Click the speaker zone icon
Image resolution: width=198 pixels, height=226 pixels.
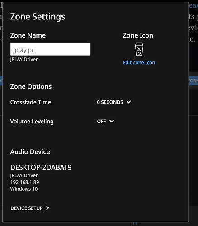pyautogui.click(x=139, y=49)
